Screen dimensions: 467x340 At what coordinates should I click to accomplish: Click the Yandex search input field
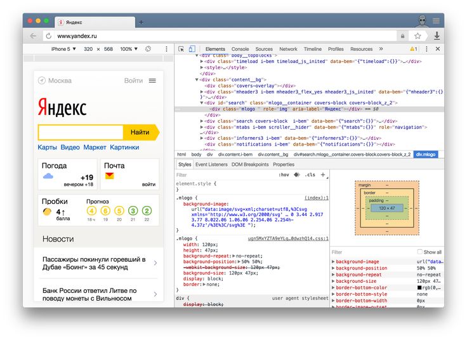(81, 132)
